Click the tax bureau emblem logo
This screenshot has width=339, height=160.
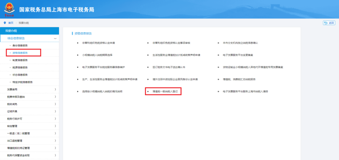[9, 9]
